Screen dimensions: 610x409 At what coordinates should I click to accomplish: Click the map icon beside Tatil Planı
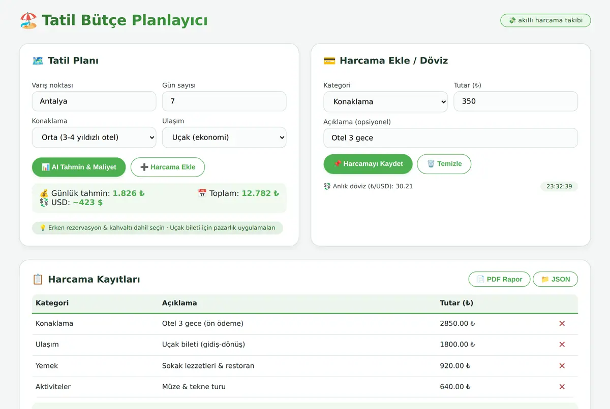pyautogui.click(x=38, y=61)
